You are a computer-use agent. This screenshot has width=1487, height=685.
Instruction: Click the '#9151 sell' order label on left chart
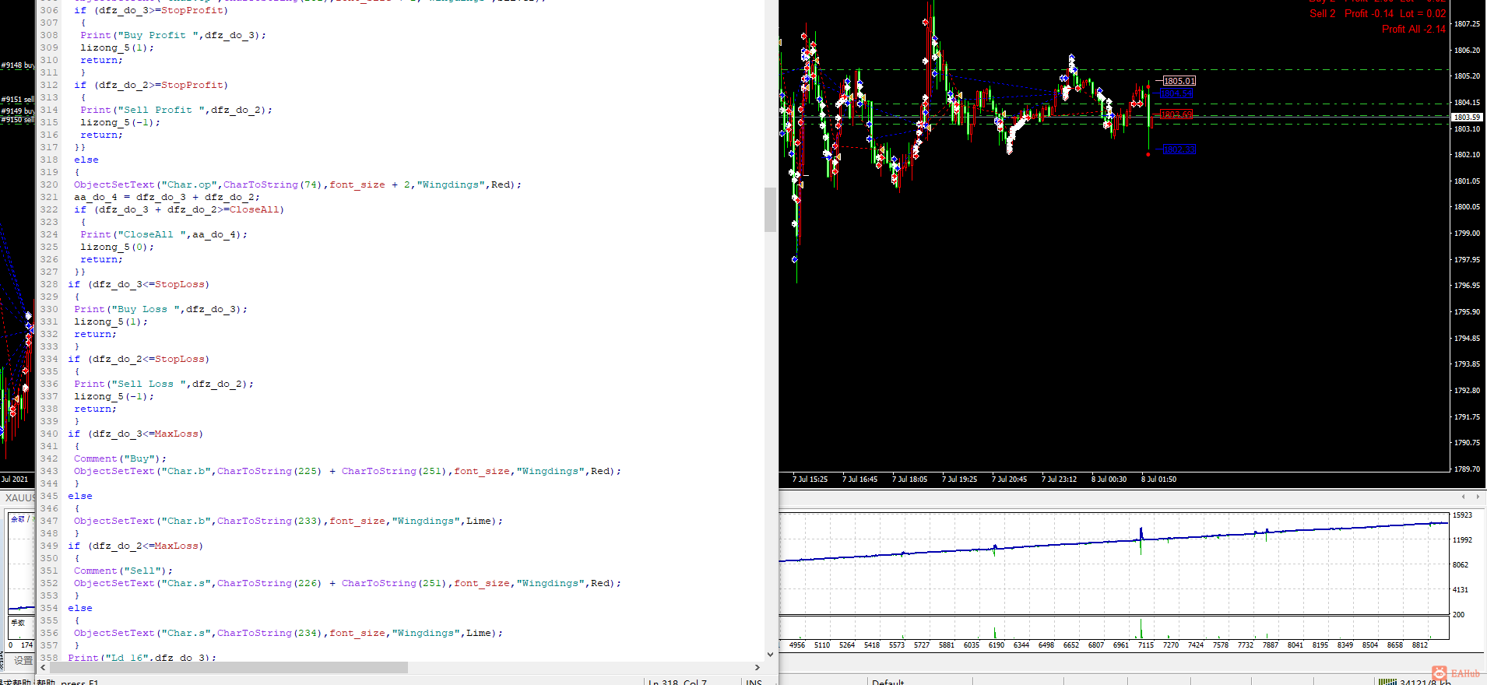[17, 100]
